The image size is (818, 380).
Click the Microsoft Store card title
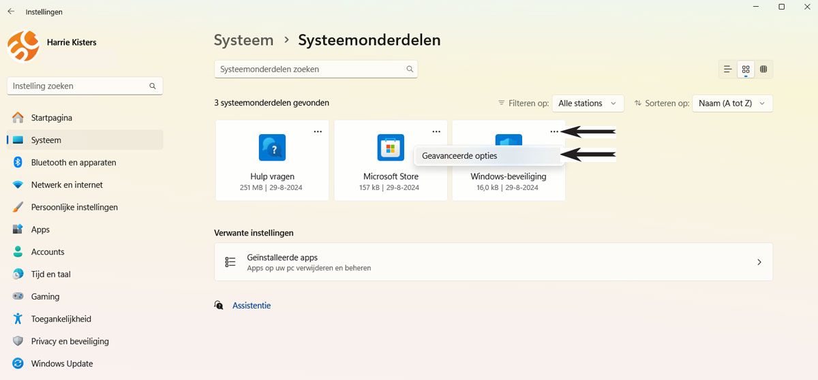[x=391, y=176]
